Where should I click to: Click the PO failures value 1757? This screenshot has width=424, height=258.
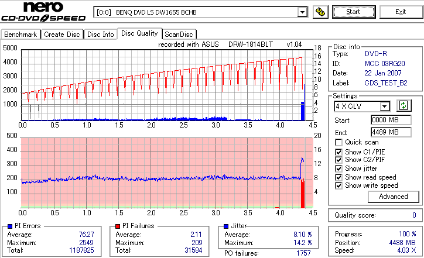click(x=303, y=253)
